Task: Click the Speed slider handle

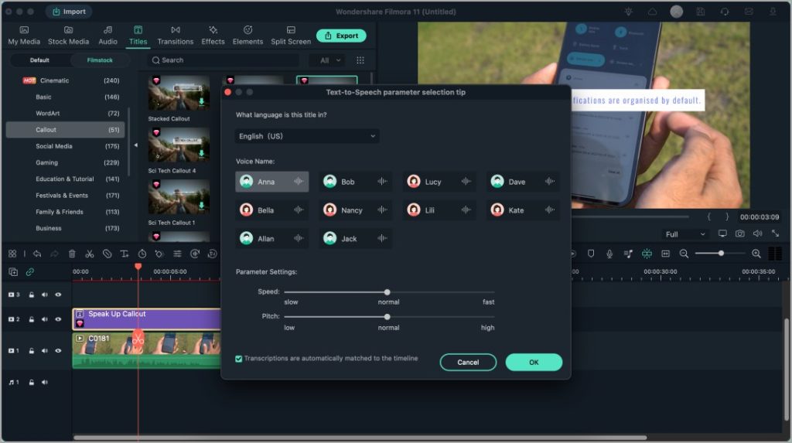Action: tap(387, 292)
